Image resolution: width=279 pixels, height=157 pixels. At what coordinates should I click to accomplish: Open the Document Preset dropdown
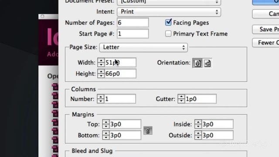[x=169, y=2]
